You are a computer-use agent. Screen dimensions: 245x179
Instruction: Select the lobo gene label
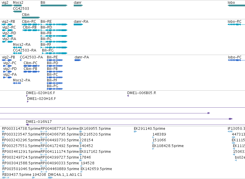[x=231, y=3]
